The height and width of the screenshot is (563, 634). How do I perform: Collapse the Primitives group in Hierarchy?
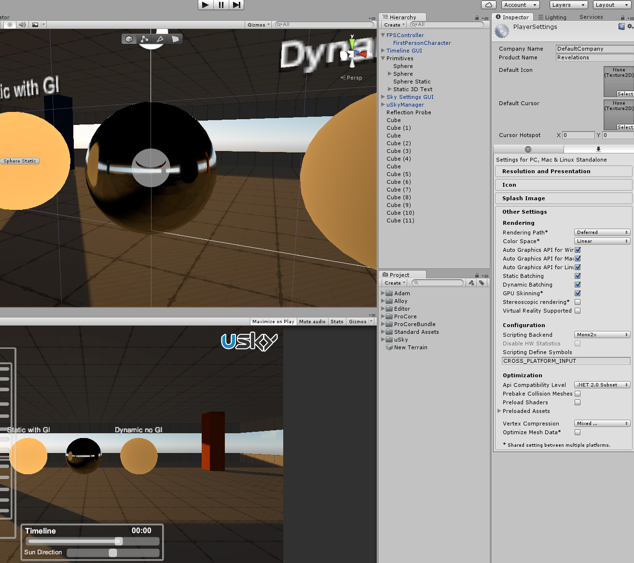pos(383,58)
